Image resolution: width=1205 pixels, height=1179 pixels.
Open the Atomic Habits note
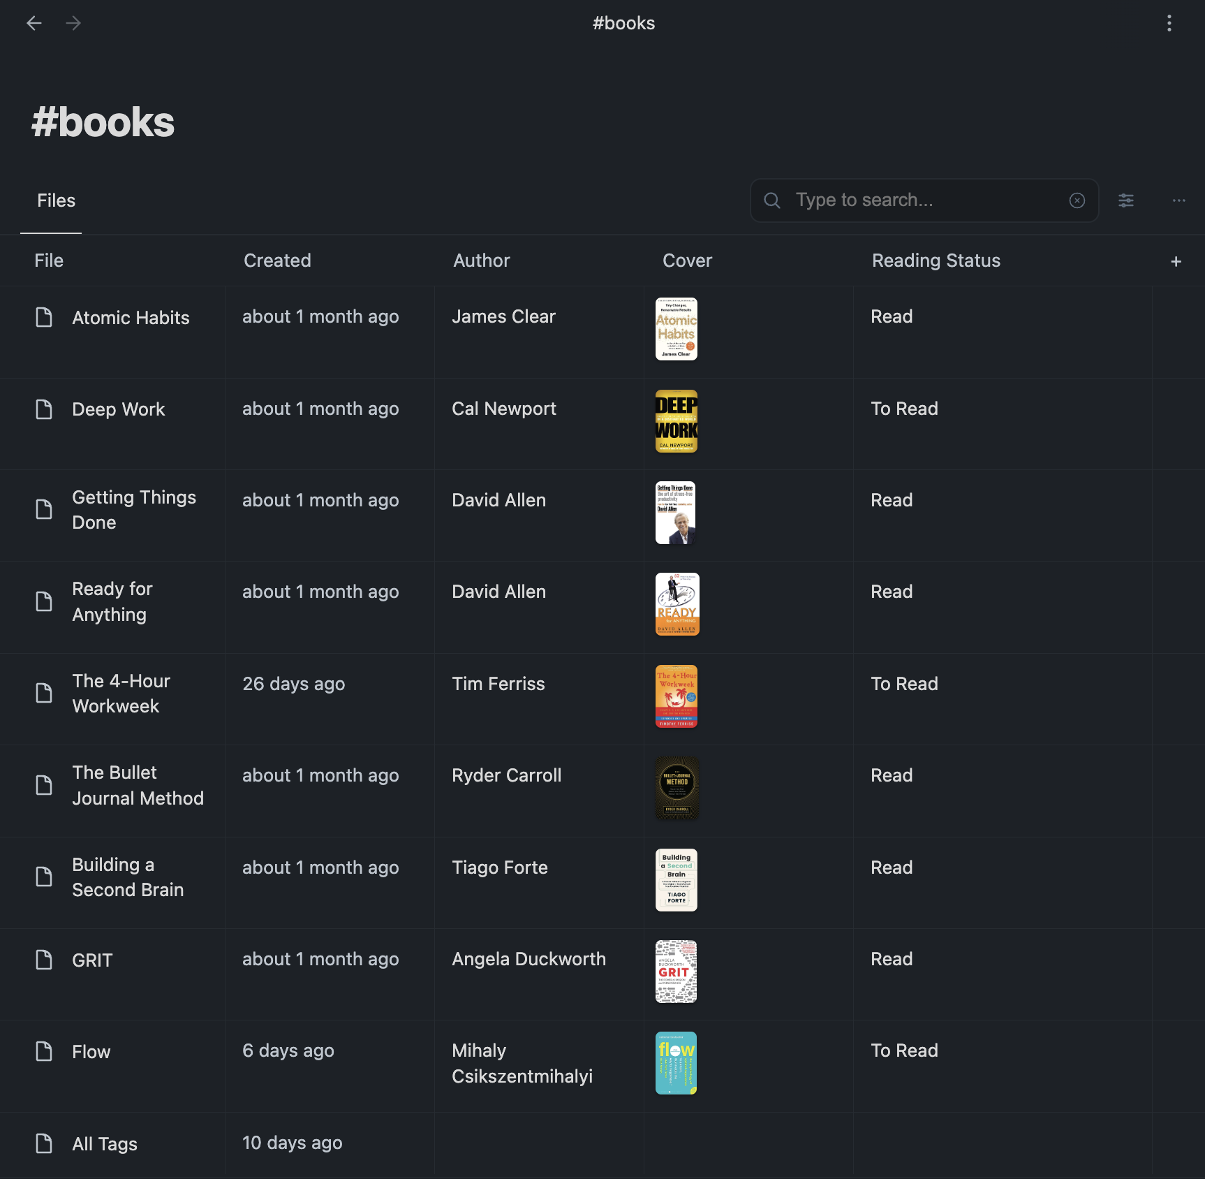pos(131,318)
